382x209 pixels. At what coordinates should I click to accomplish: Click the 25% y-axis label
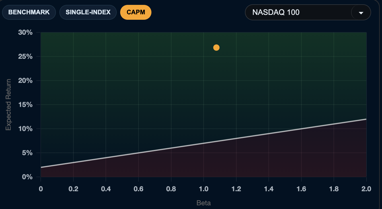click(x=25, y=56)
